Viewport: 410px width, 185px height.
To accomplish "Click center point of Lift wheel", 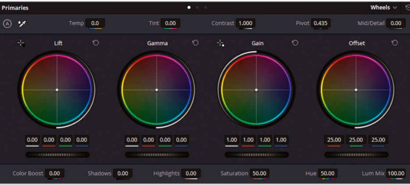I will click(57, 90).
